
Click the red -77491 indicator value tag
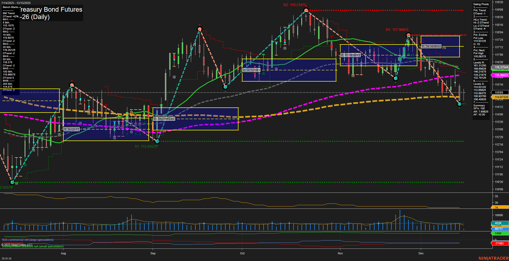(499, 243)
